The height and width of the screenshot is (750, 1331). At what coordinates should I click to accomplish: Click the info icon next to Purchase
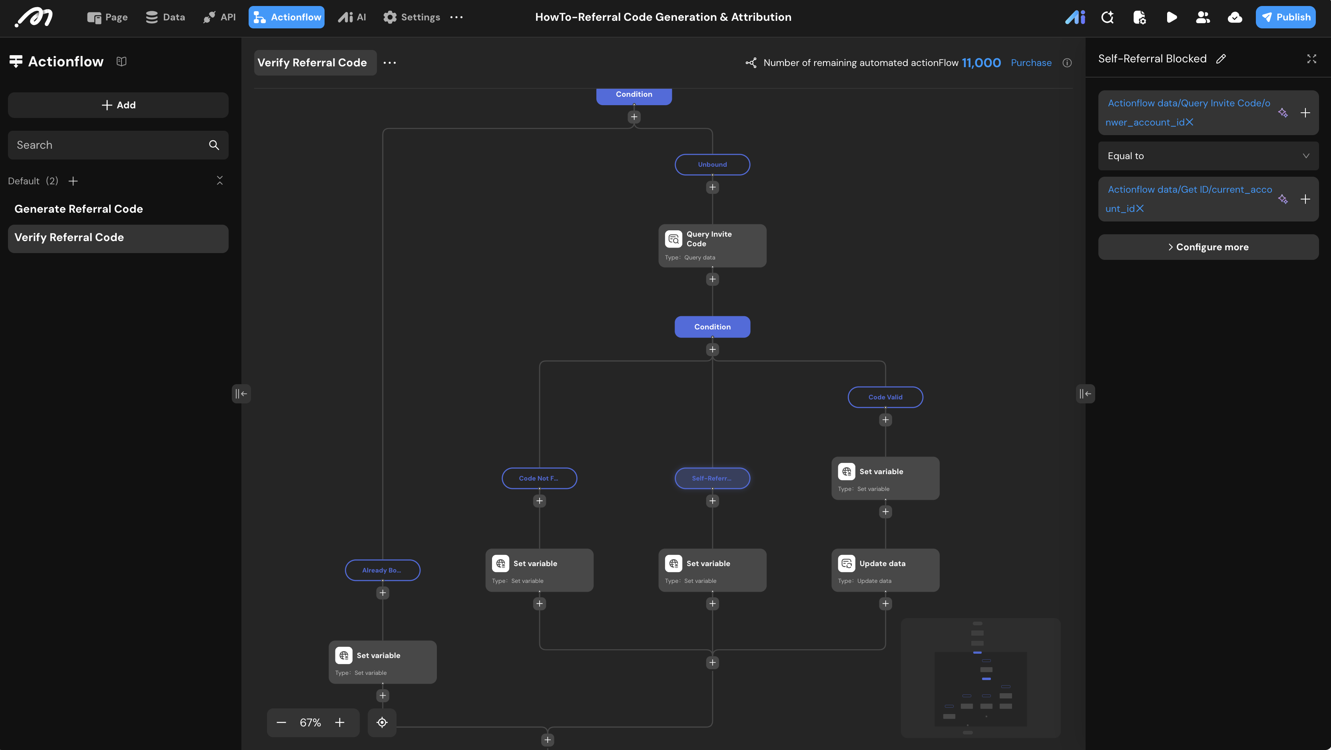point(1067,62)
